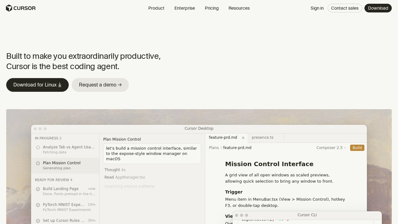This screenshot has width=398, height=224.
Task: Click the IN PROGRESS 2 section header
Action: (x=48, y=138)
